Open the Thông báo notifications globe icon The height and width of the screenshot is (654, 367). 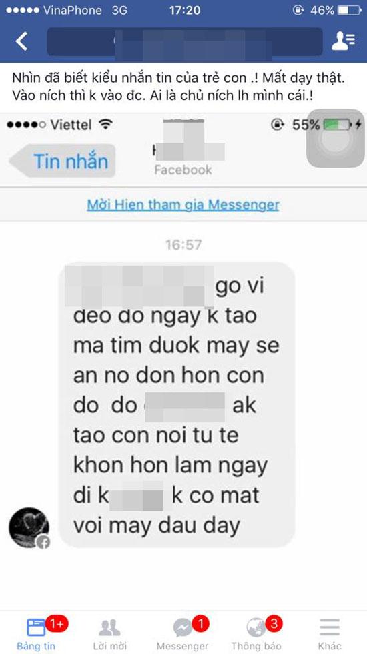click(x=256, y=628)
